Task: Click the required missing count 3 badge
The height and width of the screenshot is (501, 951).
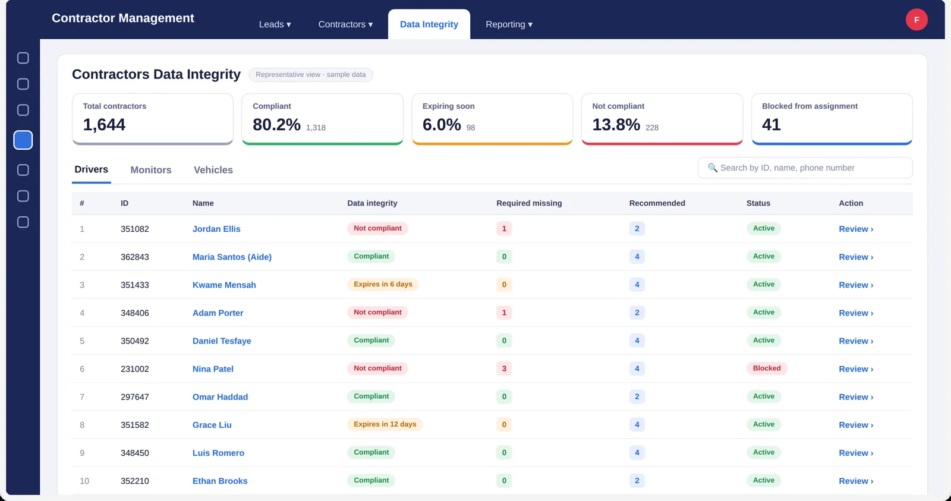Action: pyautogui.click(x=504, y=368)
